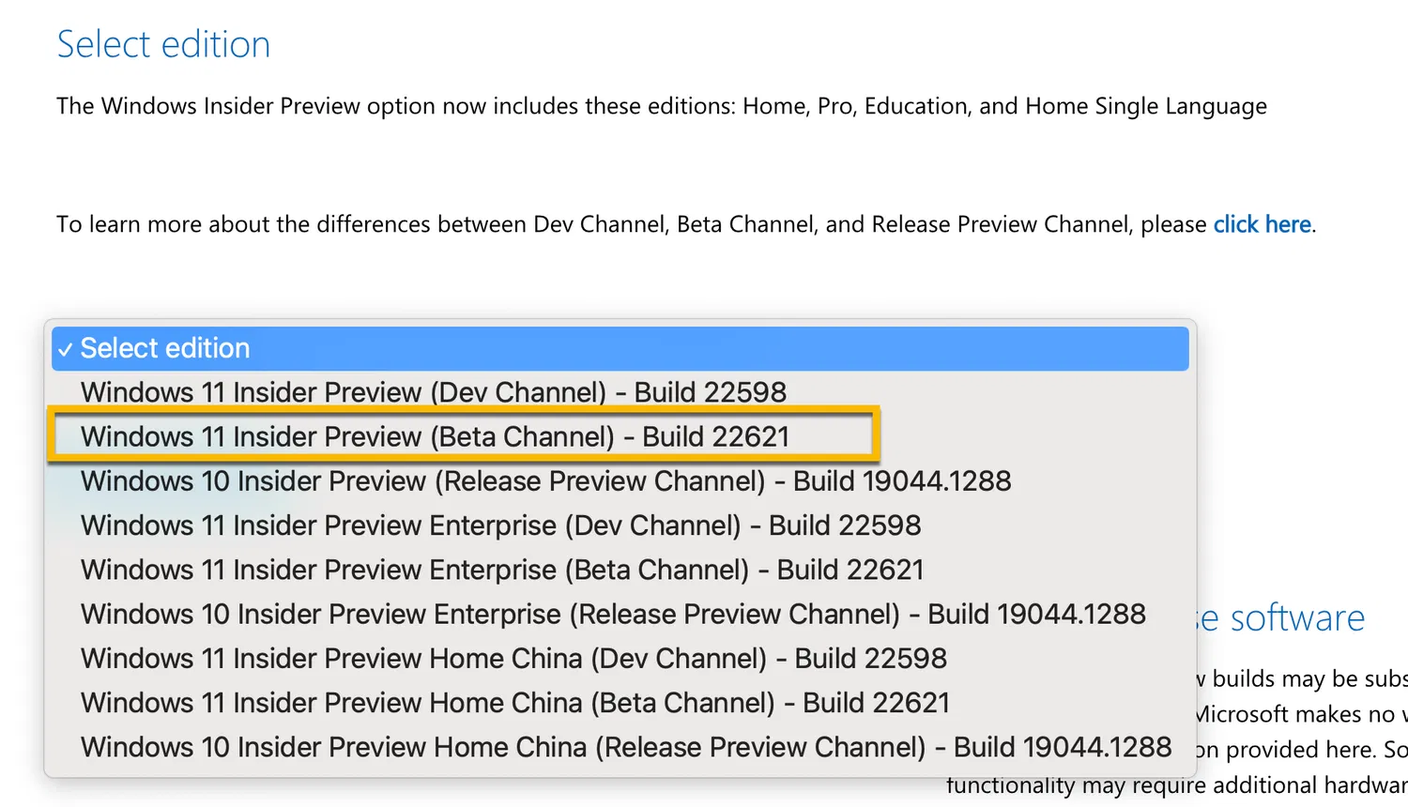Click the blue Select edition header row

[x=620, y=348]
